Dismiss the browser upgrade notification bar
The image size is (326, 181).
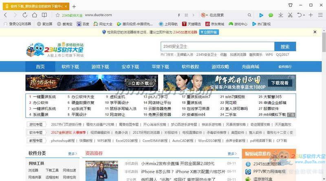pyautogui.click(x=315, y=32)
